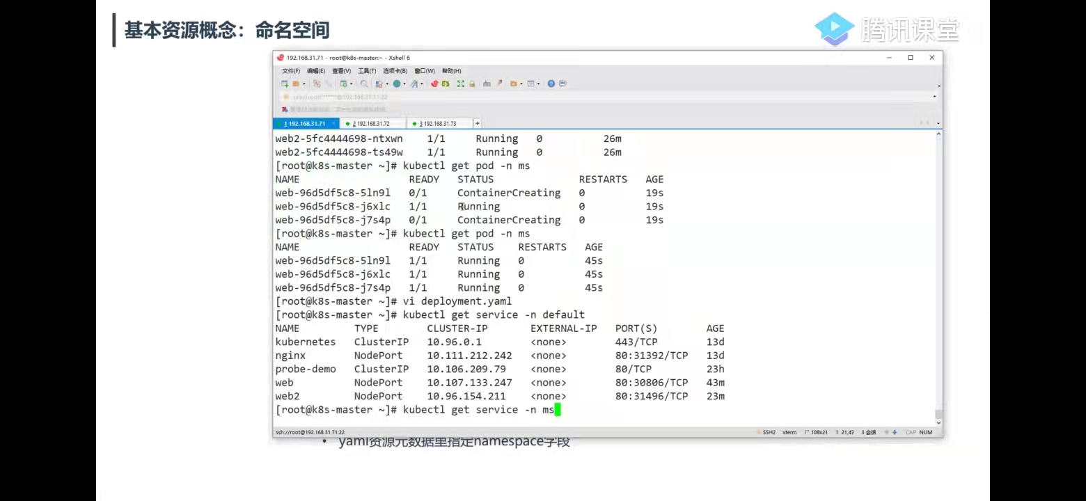Click port value 80:30806/TCP
Viewport: 1086px width, 501px height.
click(652, 383)
